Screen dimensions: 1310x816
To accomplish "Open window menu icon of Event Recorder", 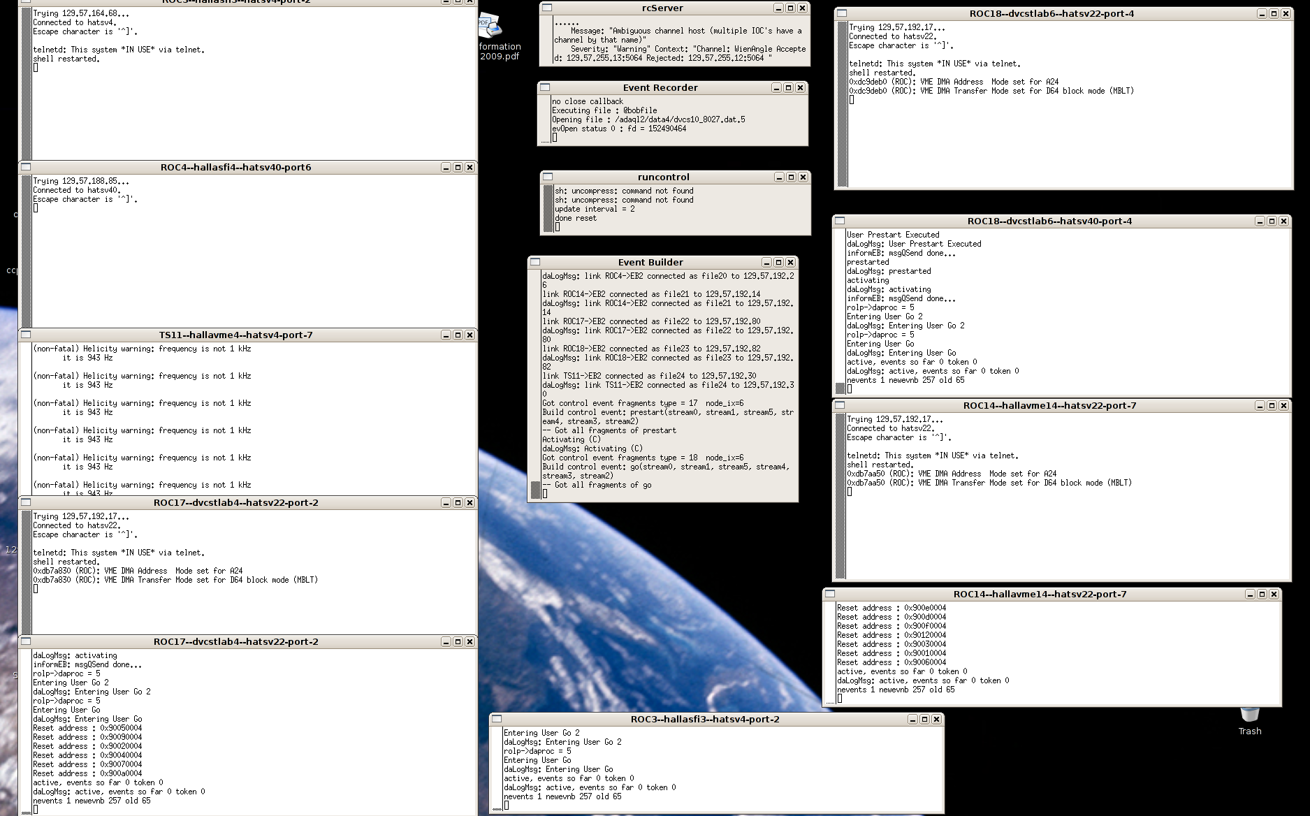I will pos(546,87).
